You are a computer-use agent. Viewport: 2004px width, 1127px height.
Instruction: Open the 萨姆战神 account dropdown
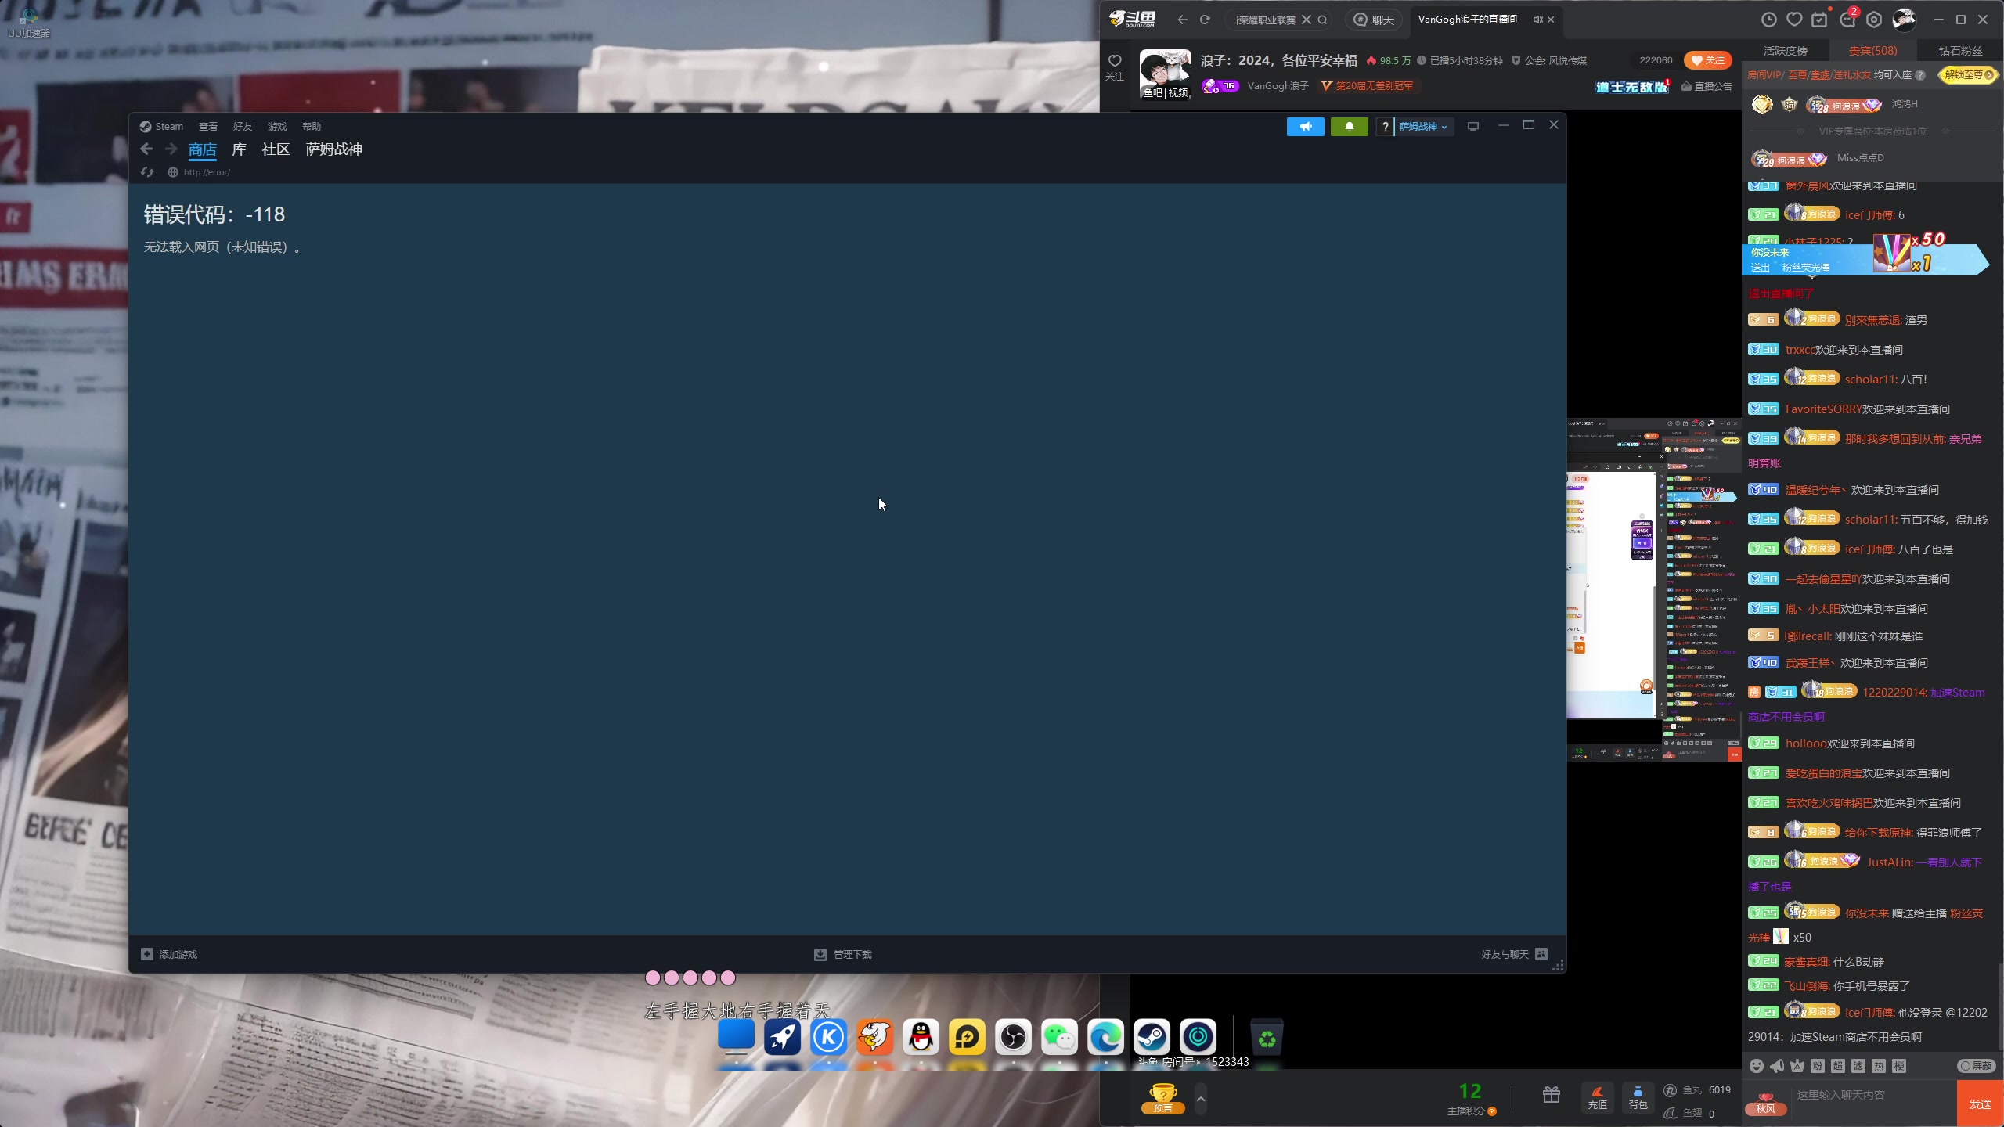pyautogui.click(x=1423, y=127)
